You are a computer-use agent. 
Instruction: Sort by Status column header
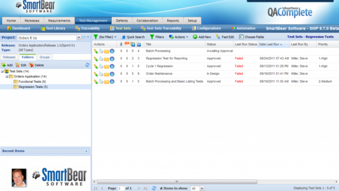tap(219, 45)
